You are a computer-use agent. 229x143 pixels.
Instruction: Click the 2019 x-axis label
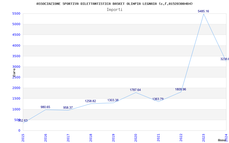[113, 138]
